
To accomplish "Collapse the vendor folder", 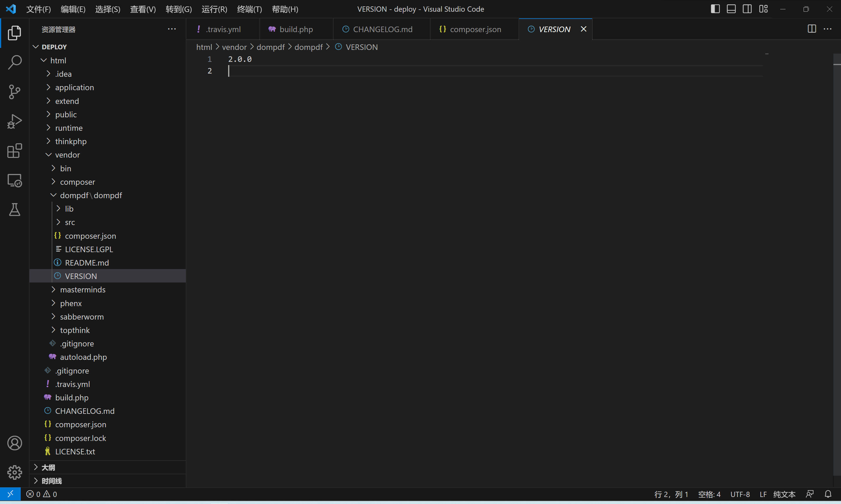I will [67, 155].
